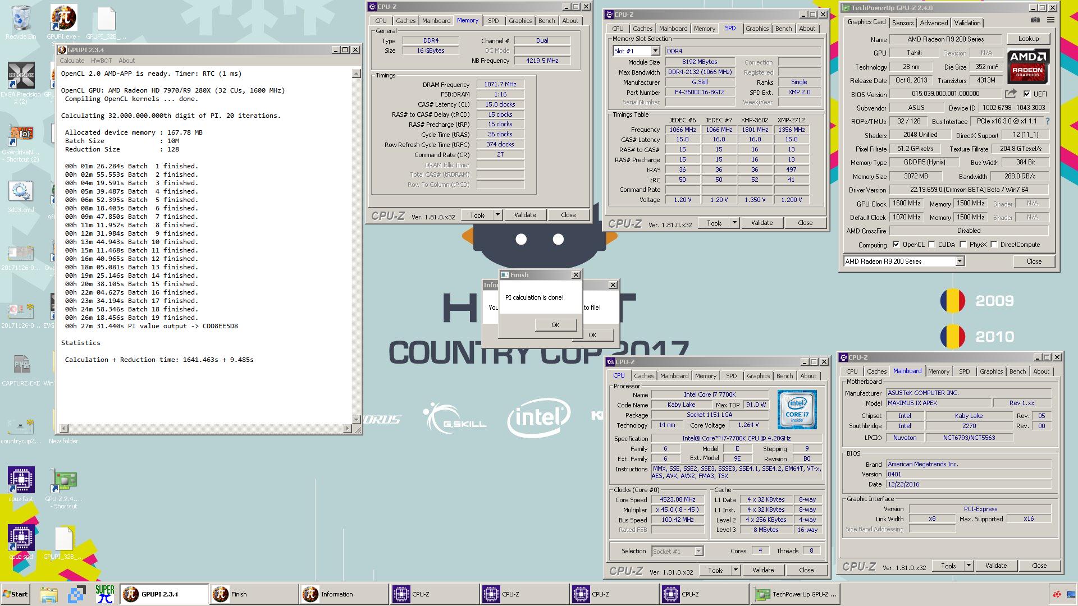Switch to the Sensors tab in GPU-Z
1078x606 pixels.
903,22
